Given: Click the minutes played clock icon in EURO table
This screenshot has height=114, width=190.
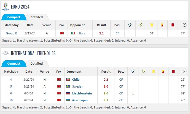Looking at the screenshot, I should point(184,25).
